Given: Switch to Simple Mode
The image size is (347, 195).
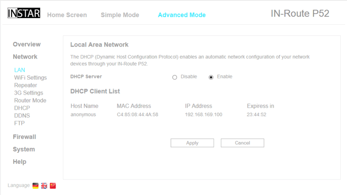Looking at the screenshot, I should (x=120, y=15).
